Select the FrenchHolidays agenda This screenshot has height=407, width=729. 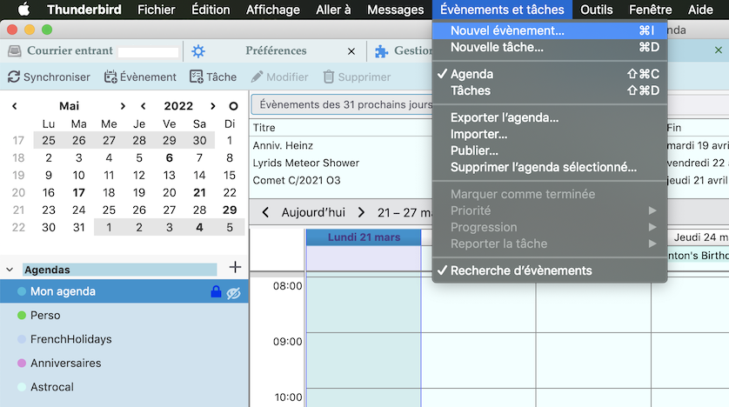tap(124, 339)
